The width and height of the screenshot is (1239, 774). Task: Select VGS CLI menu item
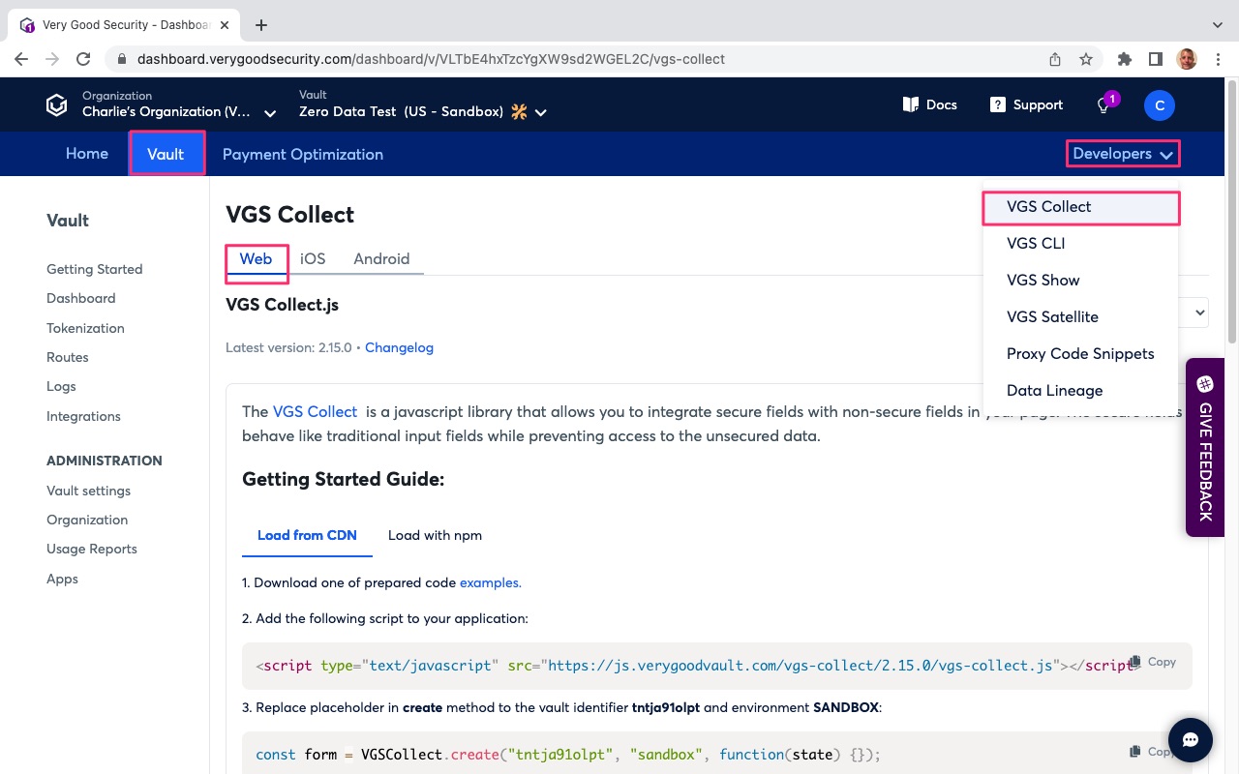tap(1080, 244)
